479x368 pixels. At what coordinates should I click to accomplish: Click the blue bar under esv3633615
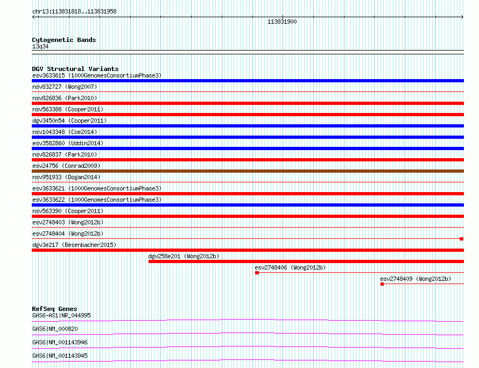[x=248, y=81]
